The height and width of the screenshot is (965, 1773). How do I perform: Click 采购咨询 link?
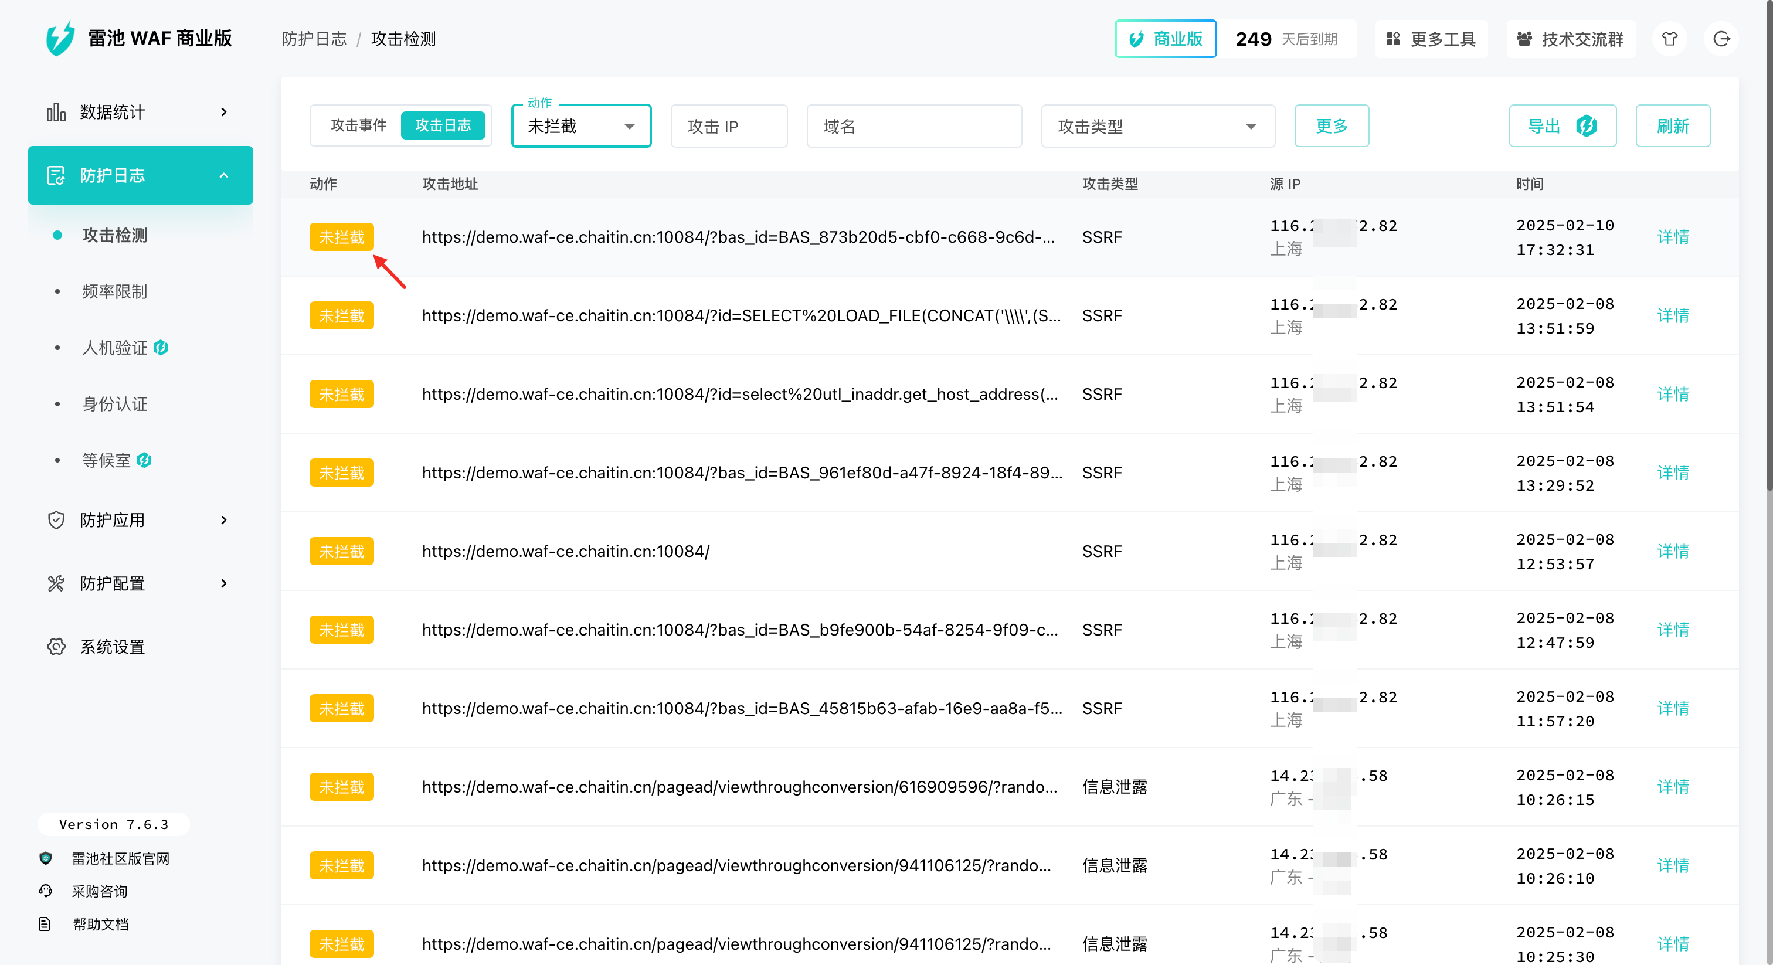(100, 891)
